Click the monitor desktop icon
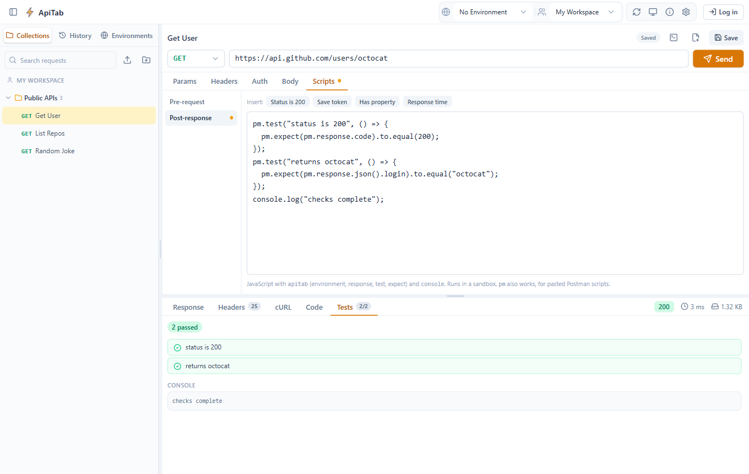This screenshot has height=474, width=749. tap(653, 12)
